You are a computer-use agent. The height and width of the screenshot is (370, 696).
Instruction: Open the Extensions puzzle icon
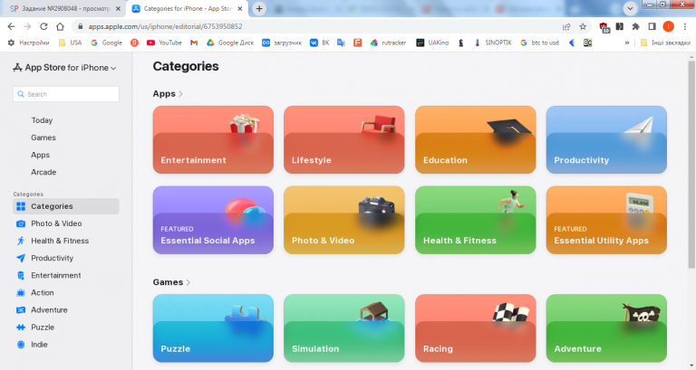point(635,26)
